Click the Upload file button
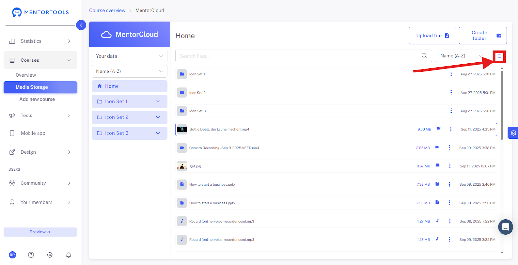Viewport: 518px width, 265px height. (433, 36)
